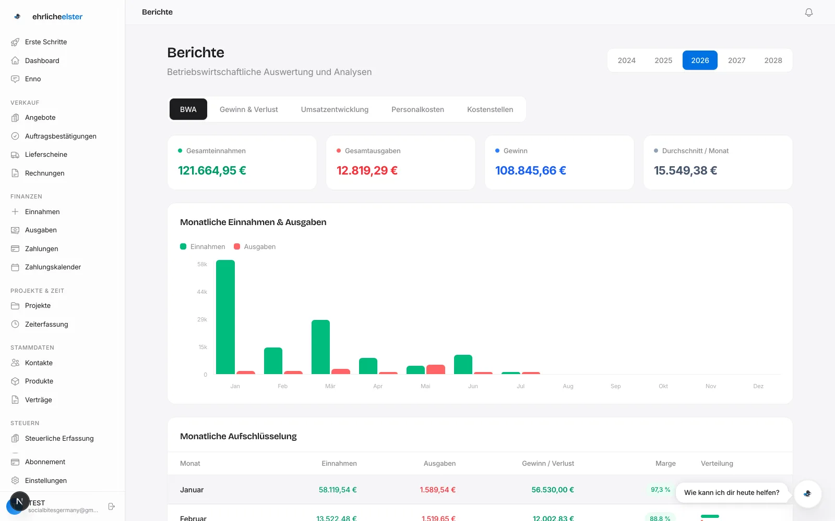Click the Zeiterfassung clock icon
The height and width of the screenshot is (521, 835).
(x=15, y=324)
